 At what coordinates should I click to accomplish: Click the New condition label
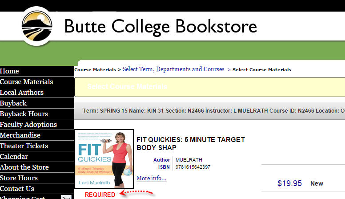[x=317, y=183]
